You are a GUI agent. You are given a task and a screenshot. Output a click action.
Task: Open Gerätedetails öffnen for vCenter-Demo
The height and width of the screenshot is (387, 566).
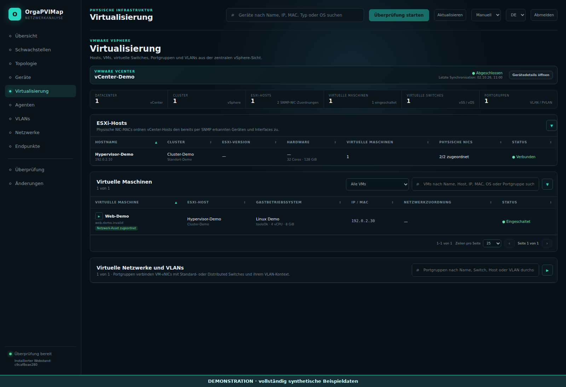531,75
